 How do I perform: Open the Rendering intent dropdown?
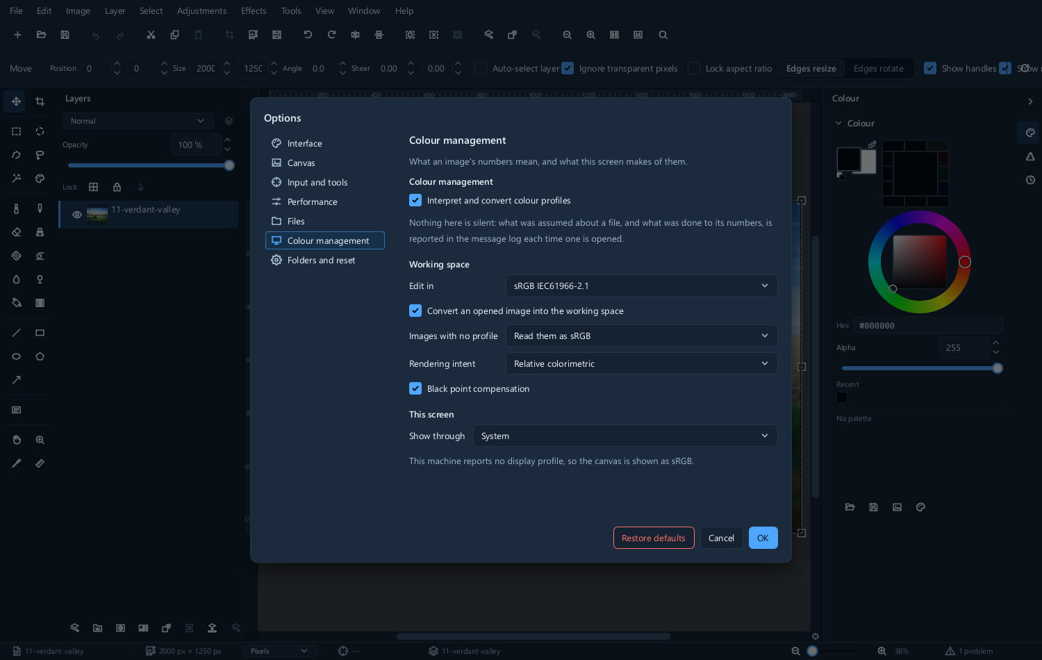pos(641,363)
